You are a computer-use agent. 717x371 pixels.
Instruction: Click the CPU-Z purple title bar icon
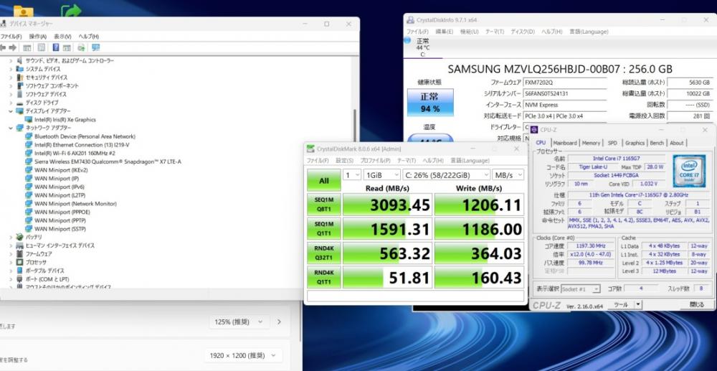tap(535, 131)
